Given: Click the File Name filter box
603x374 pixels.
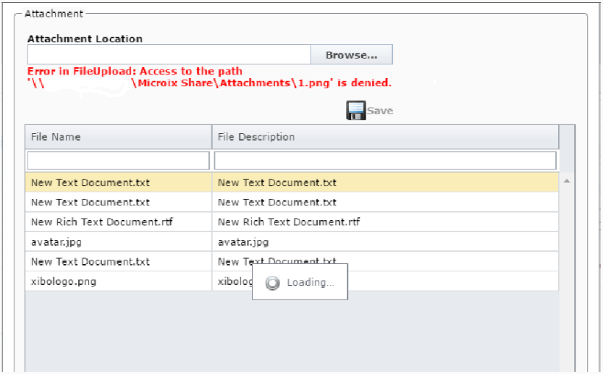Looking at the screenshot, I should [x=118, y=161].
